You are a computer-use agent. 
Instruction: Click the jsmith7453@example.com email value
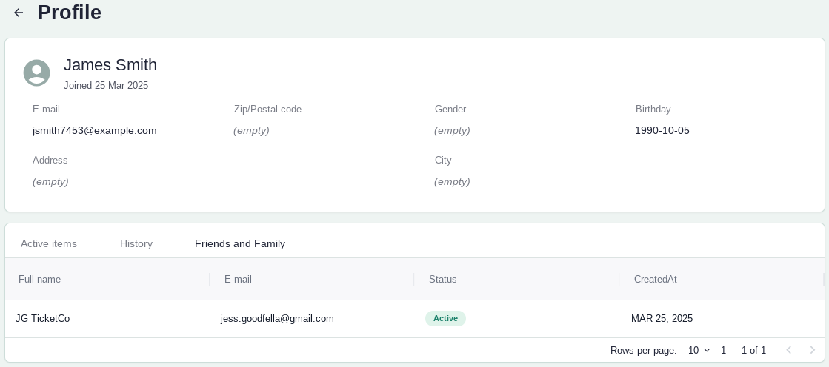(95, 130)
